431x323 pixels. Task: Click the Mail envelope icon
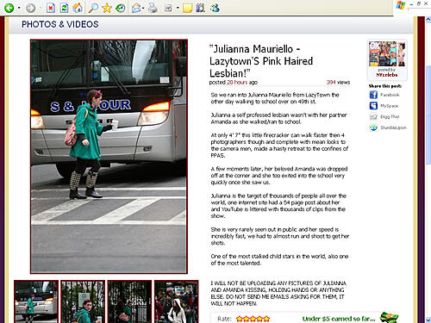pyautogui.click(x=136, y=9)
